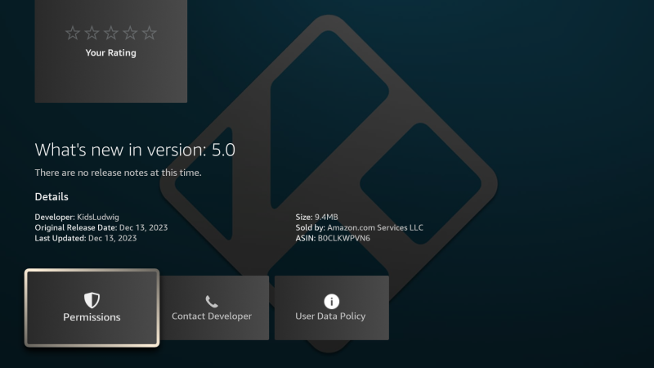Click the Sold by: Amazon.com Services LLC line
The image size is (654, 368).
pyautogui.click(x=360, y=228)
